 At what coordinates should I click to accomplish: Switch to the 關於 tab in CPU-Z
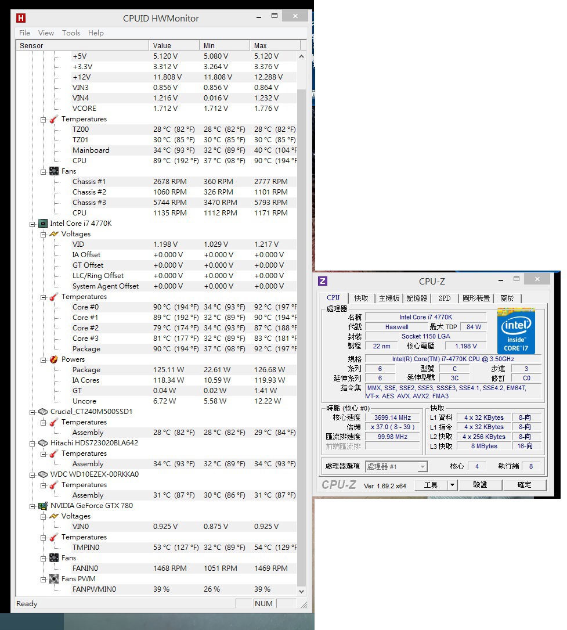click(507, 298)
